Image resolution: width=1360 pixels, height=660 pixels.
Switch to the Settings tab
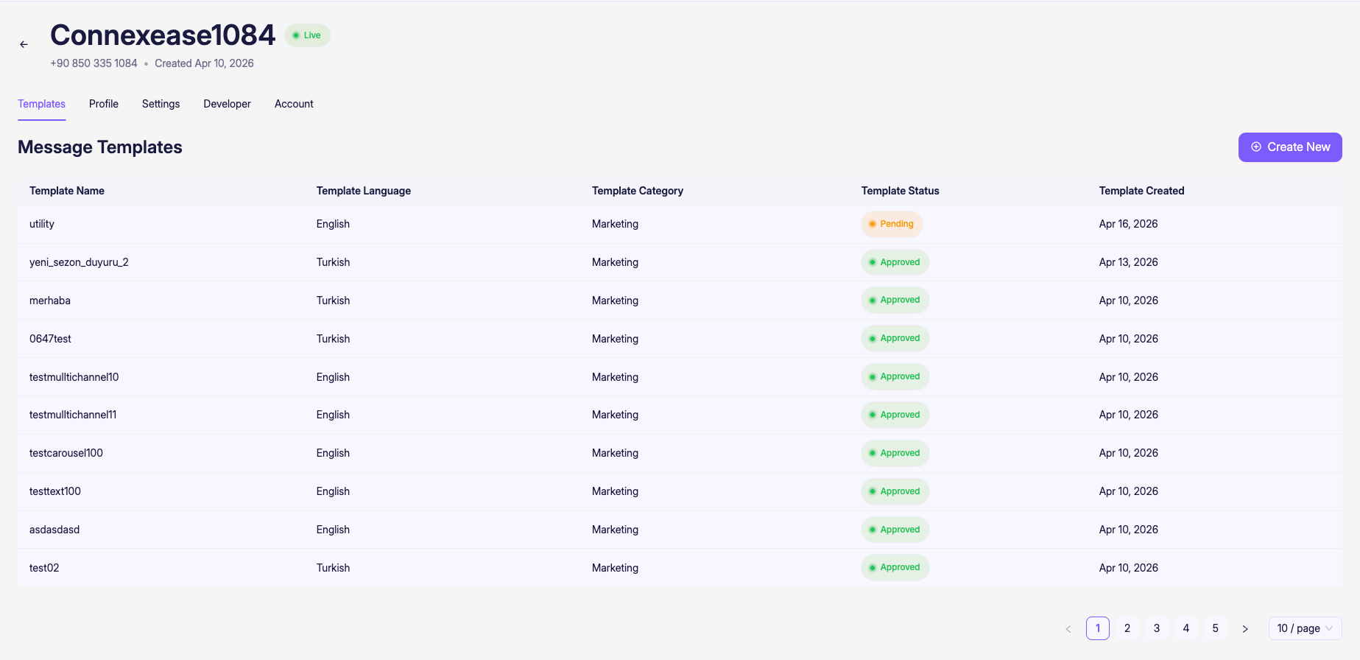(x=161, y=104)
